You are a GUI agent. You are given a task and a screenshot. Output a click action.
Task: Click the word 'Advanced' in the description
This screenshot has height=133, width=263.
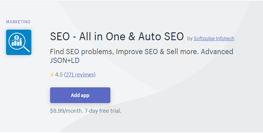217,52
